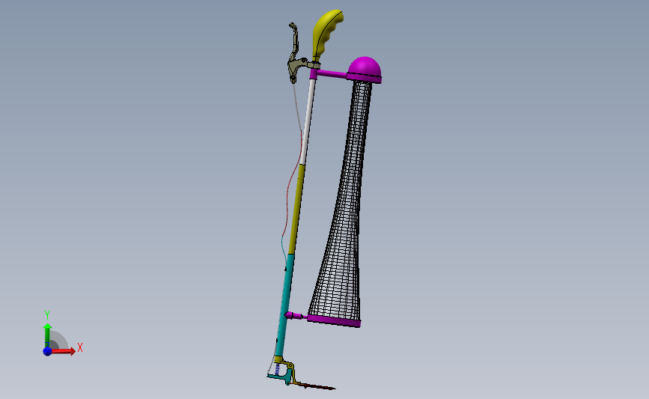Click the red "X" axis label

click(x=80, y=347)
